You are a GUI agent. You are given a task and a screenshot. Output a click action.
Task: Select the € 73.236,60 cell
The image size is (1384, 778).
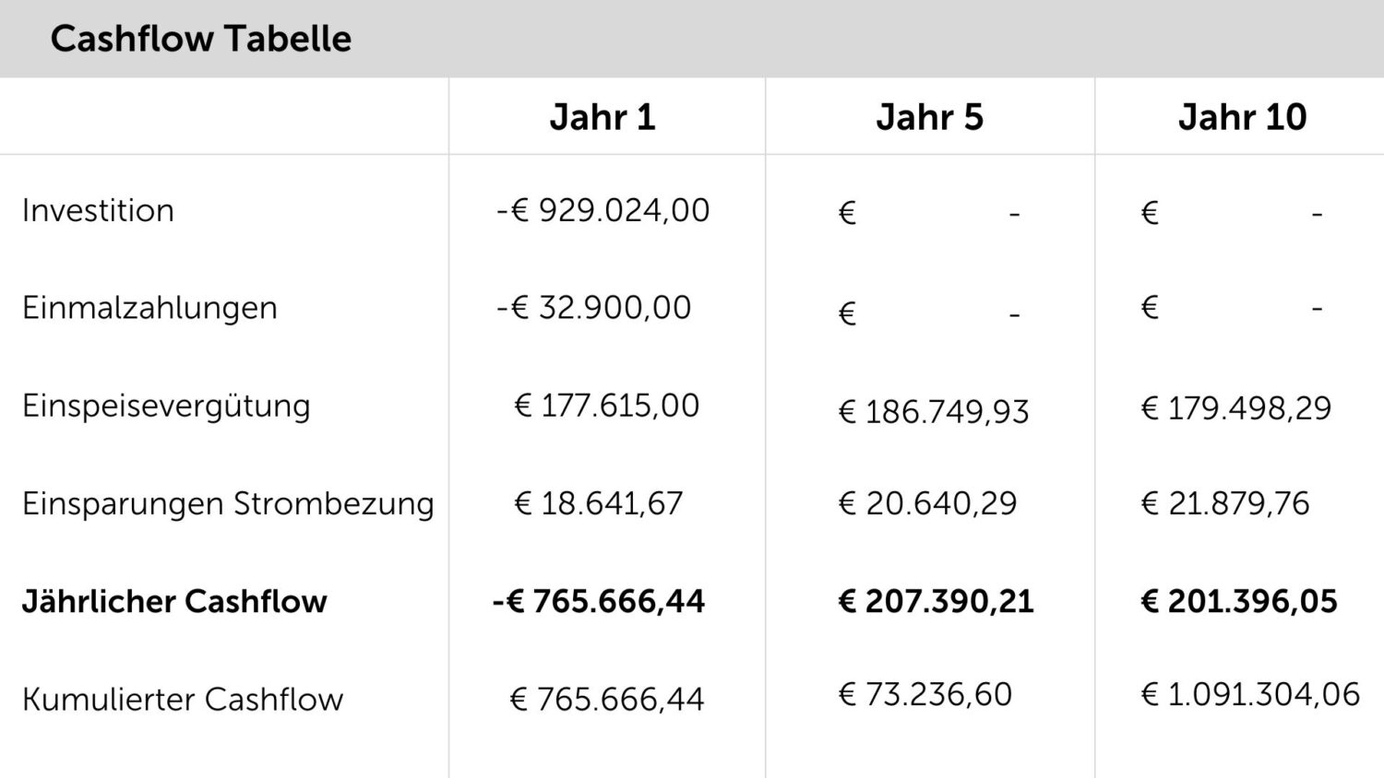pos(925,693)
